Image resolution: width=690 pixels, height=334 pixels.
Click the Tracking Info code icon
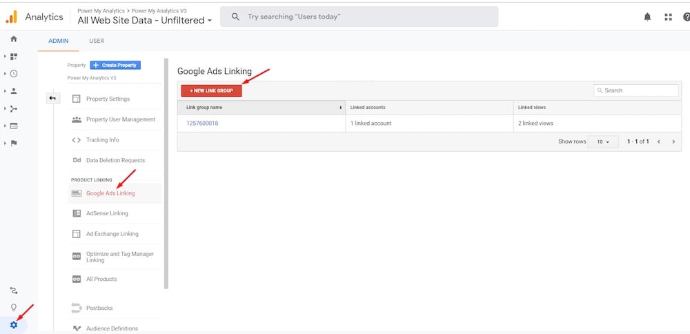[77, 140]
